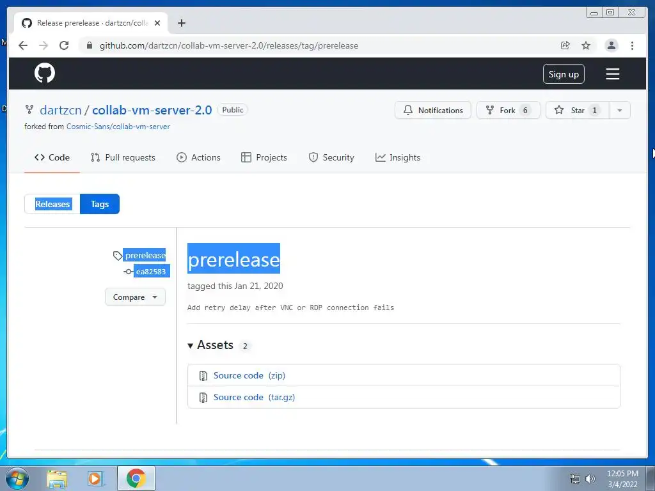The height and width of the screenshot is (491, 655).
Task: Collapse the Assets section
Action: pyautogui.click(x=210, y=345)
